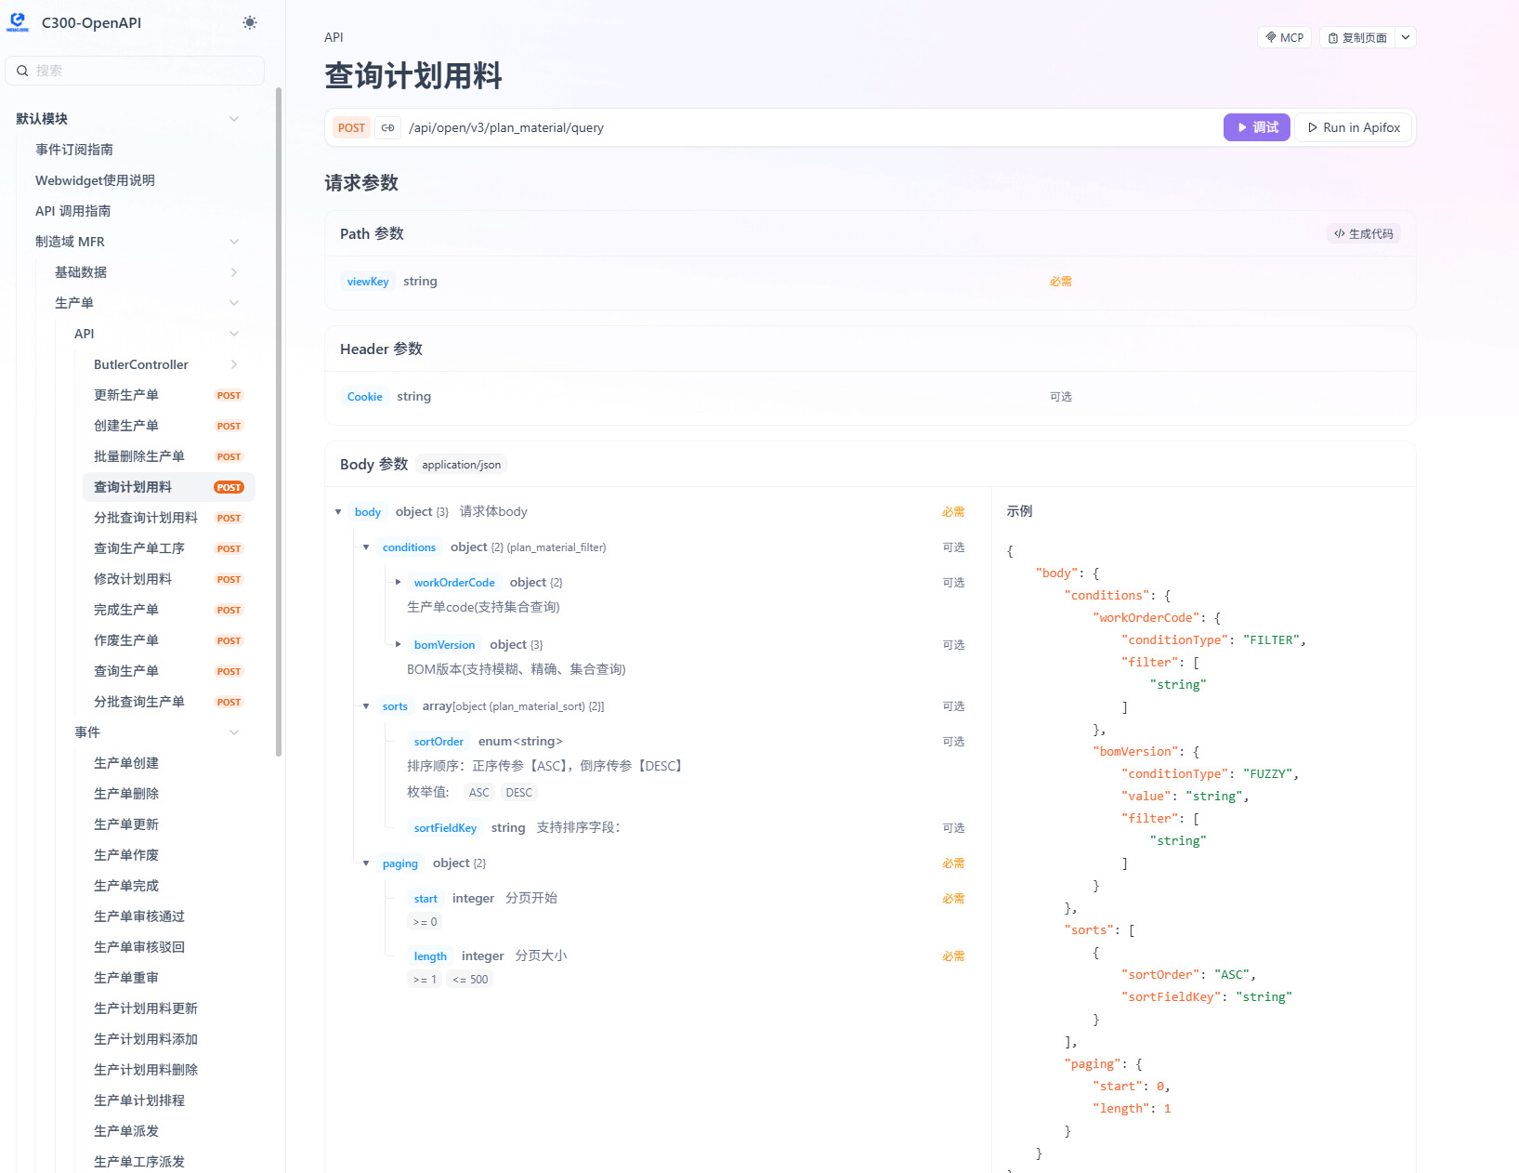
Task: Click the sortOrder field name
Action: pyautogui.click(x=439, y=742)
